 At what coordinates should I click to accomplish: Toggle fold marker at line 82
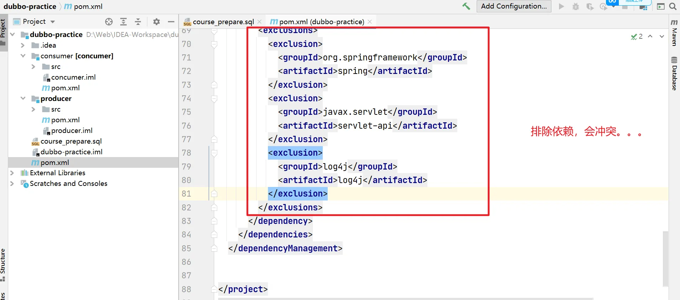coord(214,208)
